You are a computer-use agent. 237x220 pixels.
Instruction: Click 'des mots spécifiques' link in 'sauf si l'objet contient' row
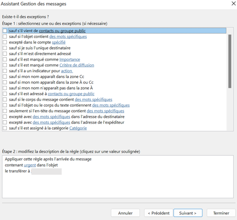tap(68, 37)
